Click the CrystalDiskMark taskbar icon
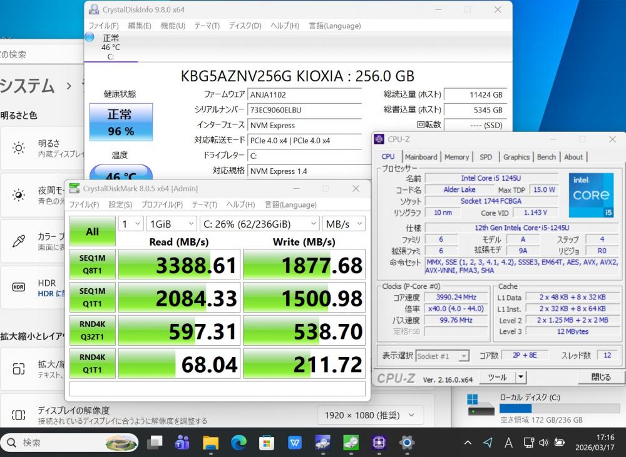 (x=351, y=443)
